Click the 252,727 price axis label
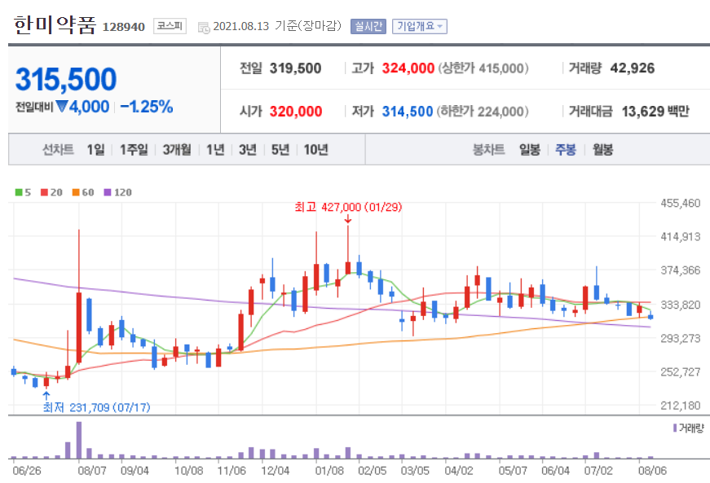Viewport: 710px width, 483px height. pyautogui.click(x=680, y=371)
